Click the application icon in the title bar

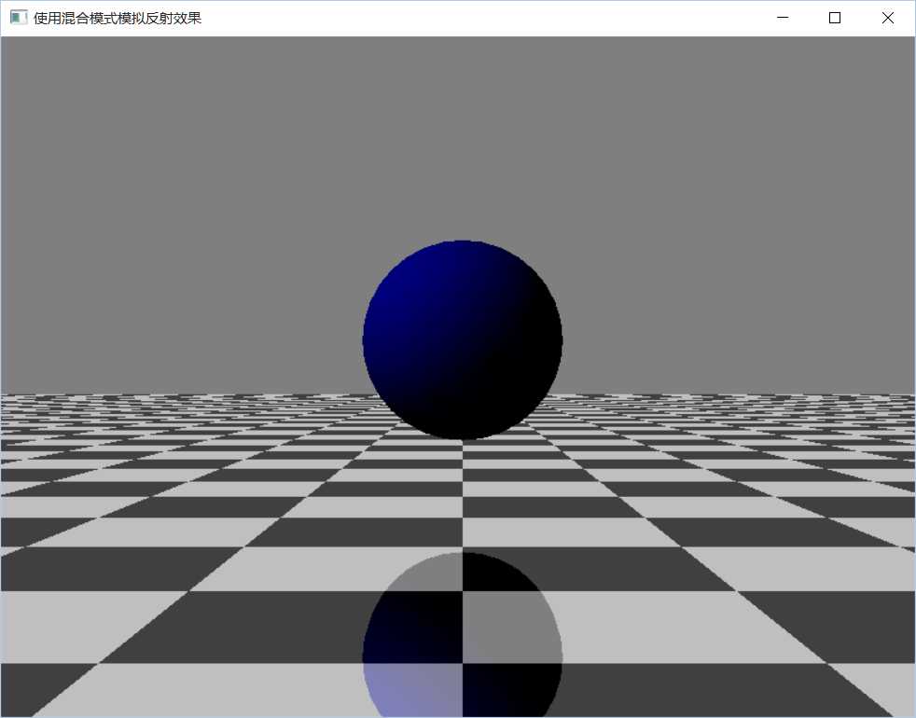(18, 18)
